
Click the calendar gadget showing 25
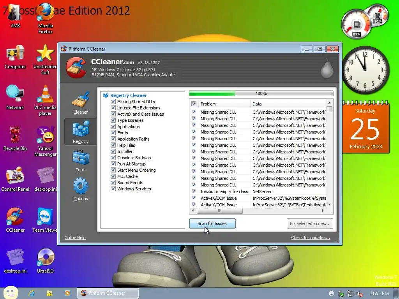[365, 127]
